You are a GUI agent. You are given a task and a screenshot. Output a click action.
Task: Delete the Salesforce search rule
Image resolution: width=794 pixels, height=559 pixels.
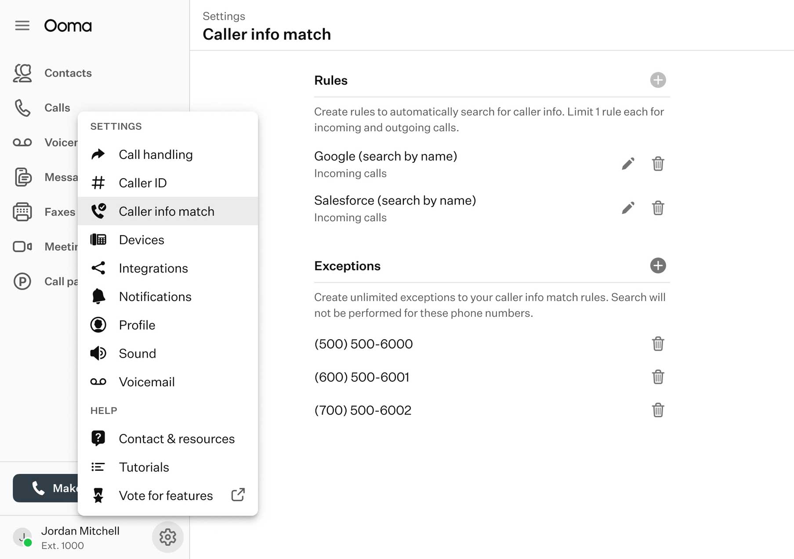(x=658, y=208)
